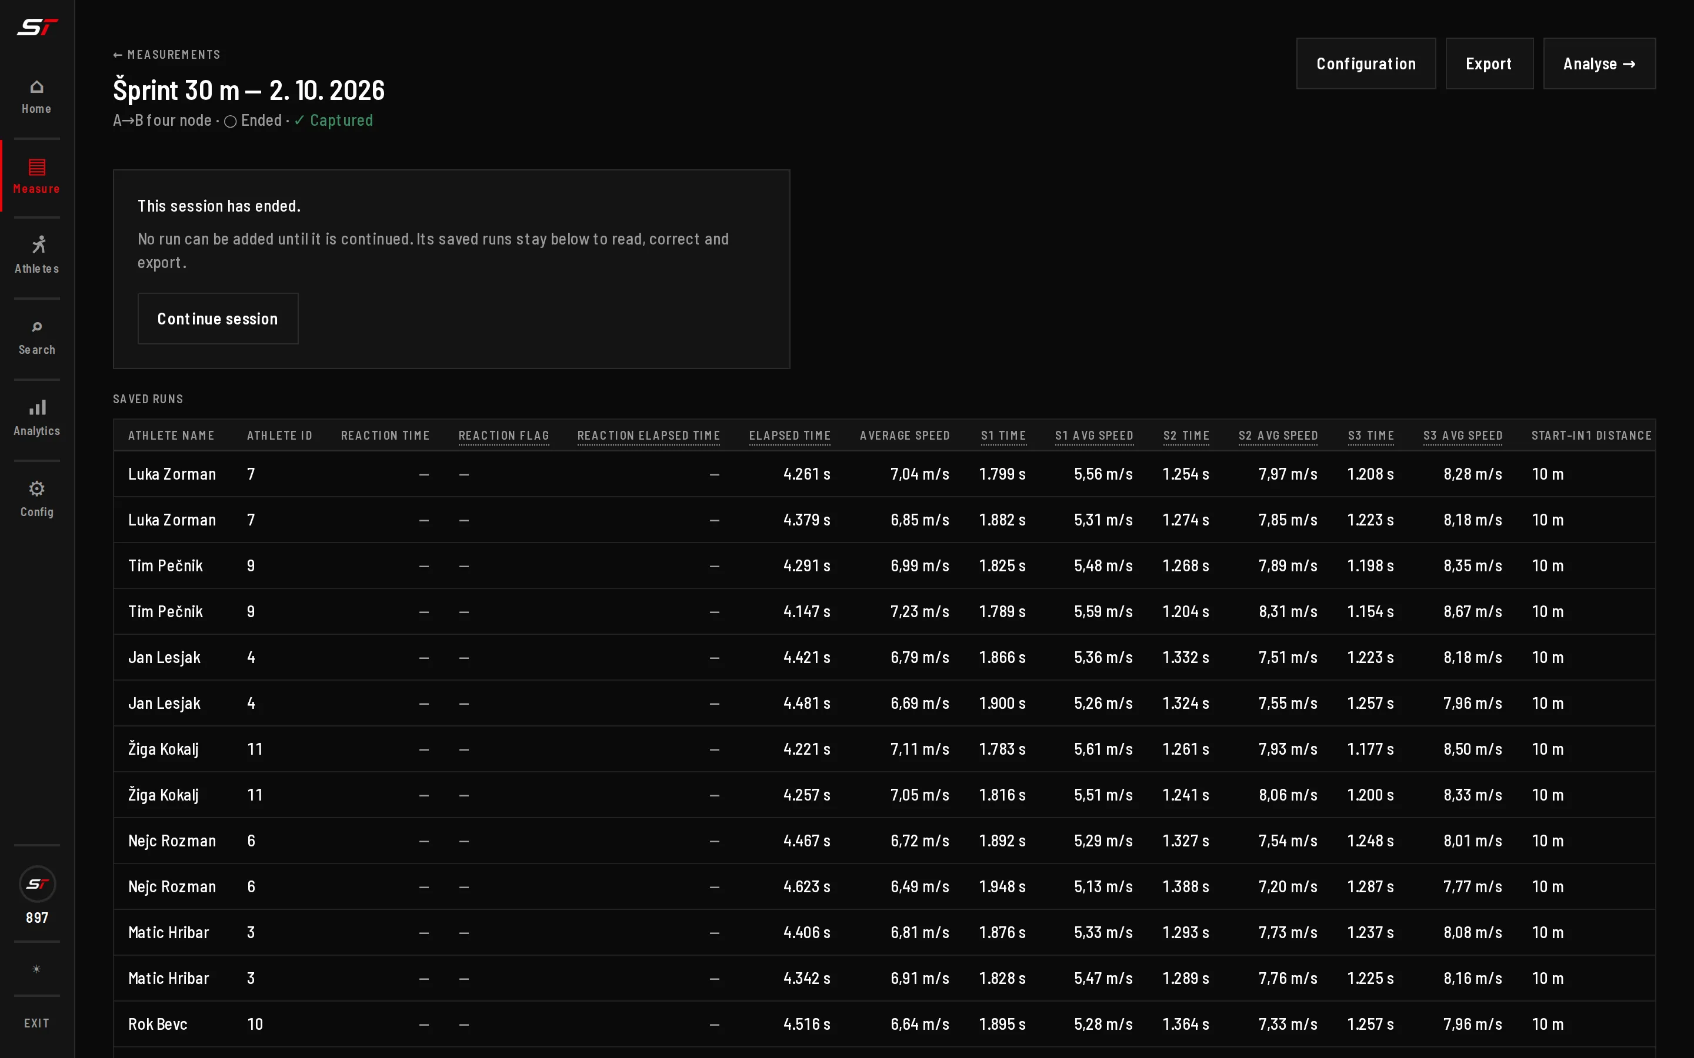Click the Reaction Flag column header

[x=503, y=435]
